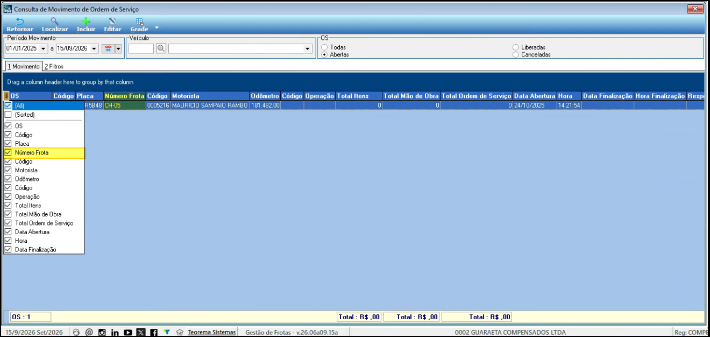
Task: Open the start date 01/01/2025 dropdown
Action: pyautogui.click(x=43, y=48)
